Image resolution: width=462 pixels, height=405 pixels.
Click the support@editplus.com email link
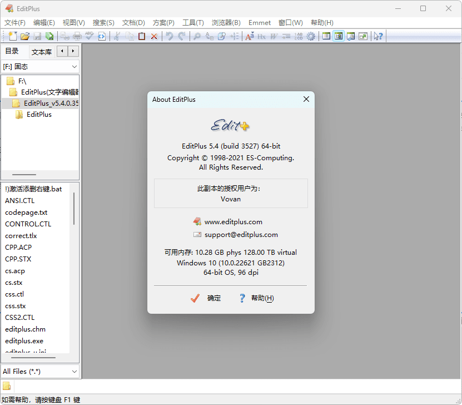tap(241, 235)
